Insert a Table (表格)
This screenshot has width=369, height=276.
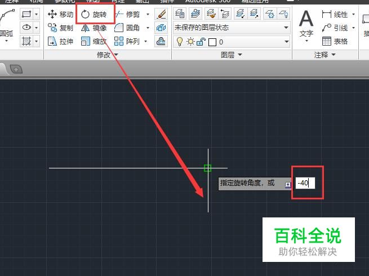(x=335, y=42)
